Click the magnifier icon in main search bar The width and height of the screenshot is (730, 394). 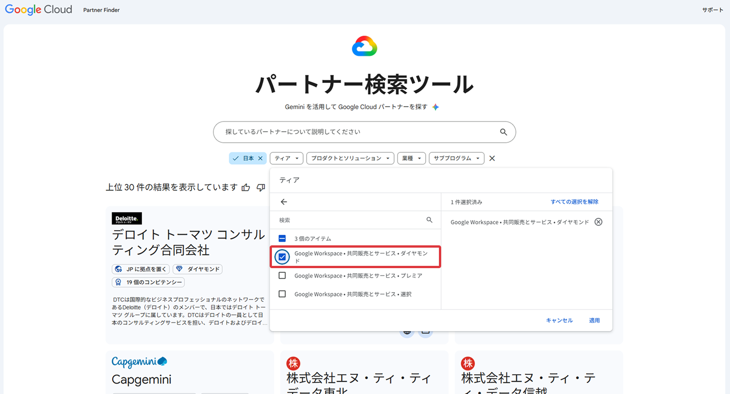tap(503, 132)
